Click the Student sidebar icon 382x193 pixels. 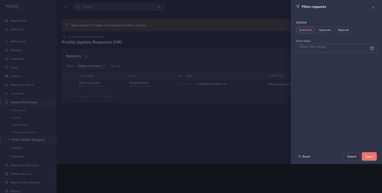click(7, 50)
